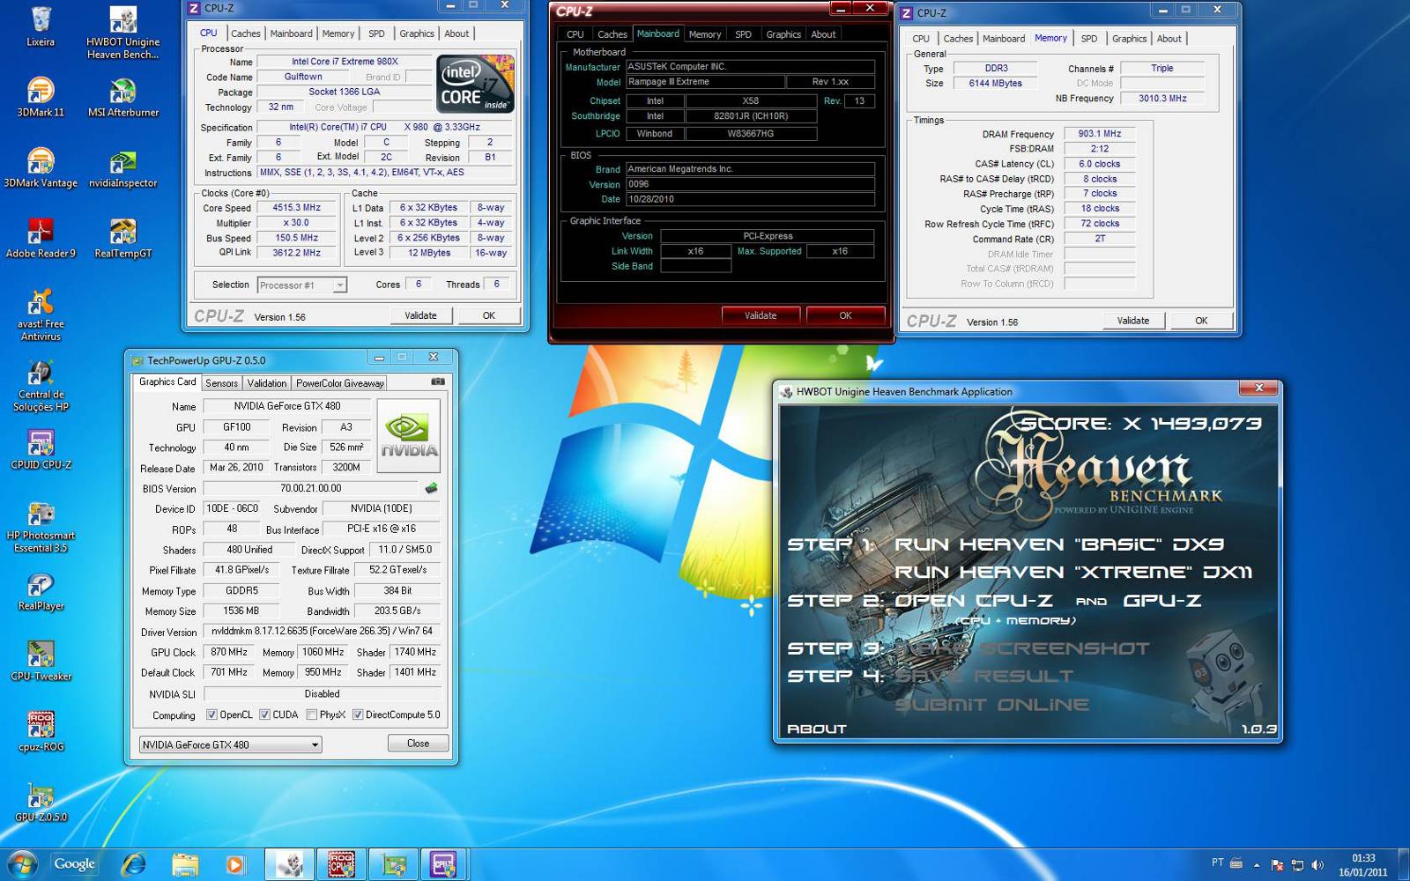Open Memory tab in black ROG CPU-Z
The height and width of the screenshot is (881, 1410).
click(705, 34)
